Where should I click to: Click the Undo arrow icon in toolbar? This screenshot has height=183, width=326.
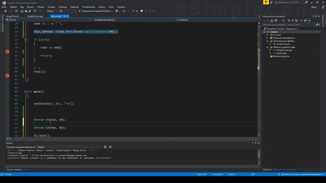(35, 11)
